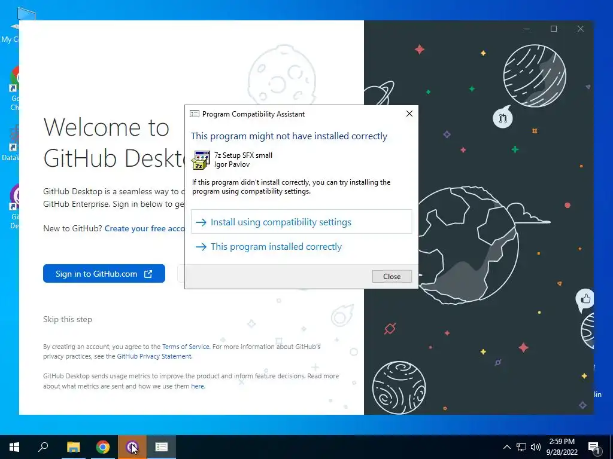613x459 pixels.
Task: Click Skip this step link
Action: (68, 319)
